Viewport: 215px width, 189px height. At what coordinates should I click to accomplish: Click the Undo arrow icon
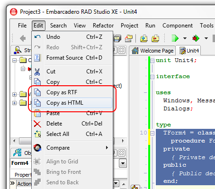pyautogui.click(x=37, y=37)
